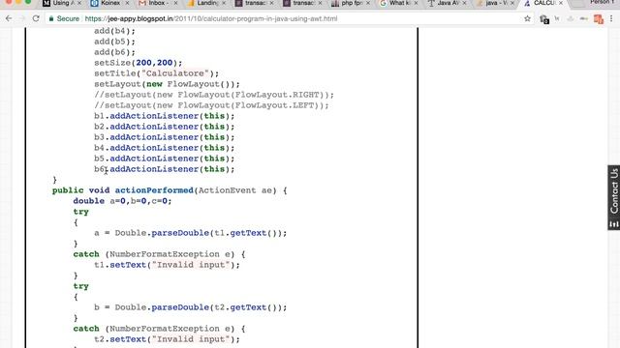Click commented FlowLayout.RIGHT line
This screenshot has width=620, height=348.
[214, 95]
